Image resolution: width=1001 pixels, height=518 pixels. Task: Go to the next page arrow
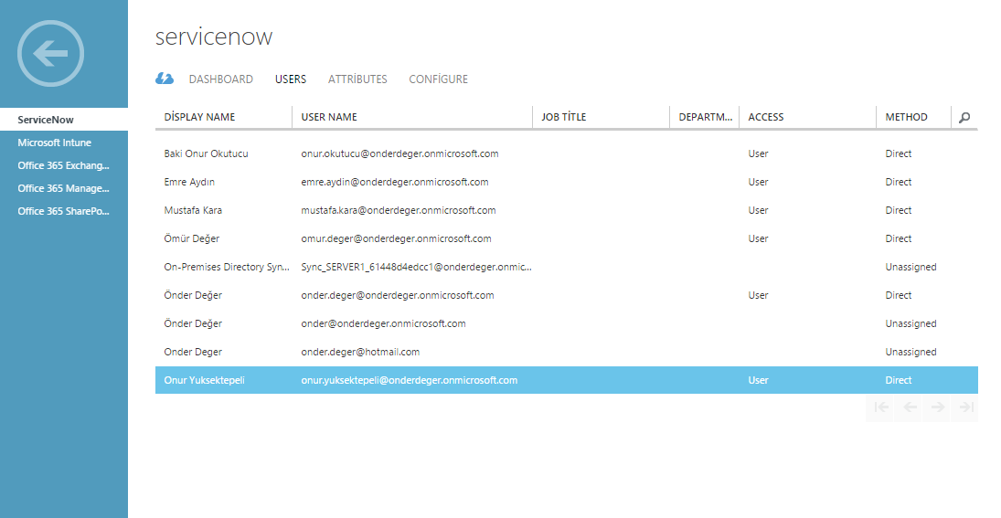(x=937, y=407)
